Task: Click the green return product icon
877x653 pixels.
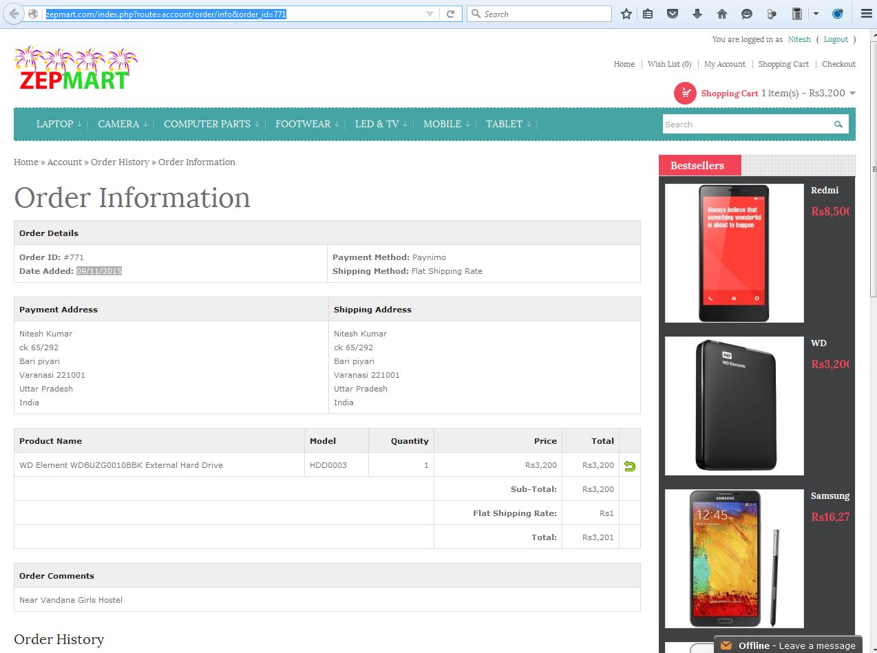Action: pos(629,466)
